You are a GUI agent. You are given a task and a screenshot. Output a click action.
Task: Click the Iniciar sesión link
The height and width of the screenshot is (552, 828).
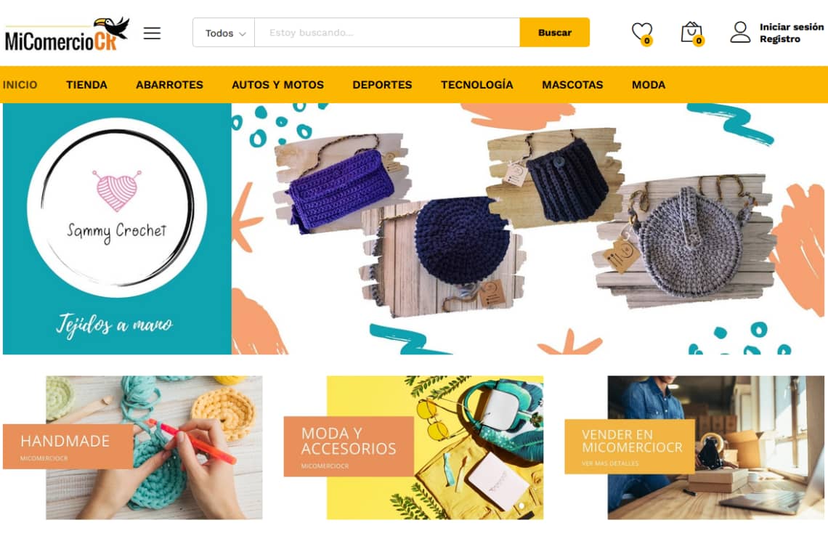pyautogui.click(x=791, y=26)
